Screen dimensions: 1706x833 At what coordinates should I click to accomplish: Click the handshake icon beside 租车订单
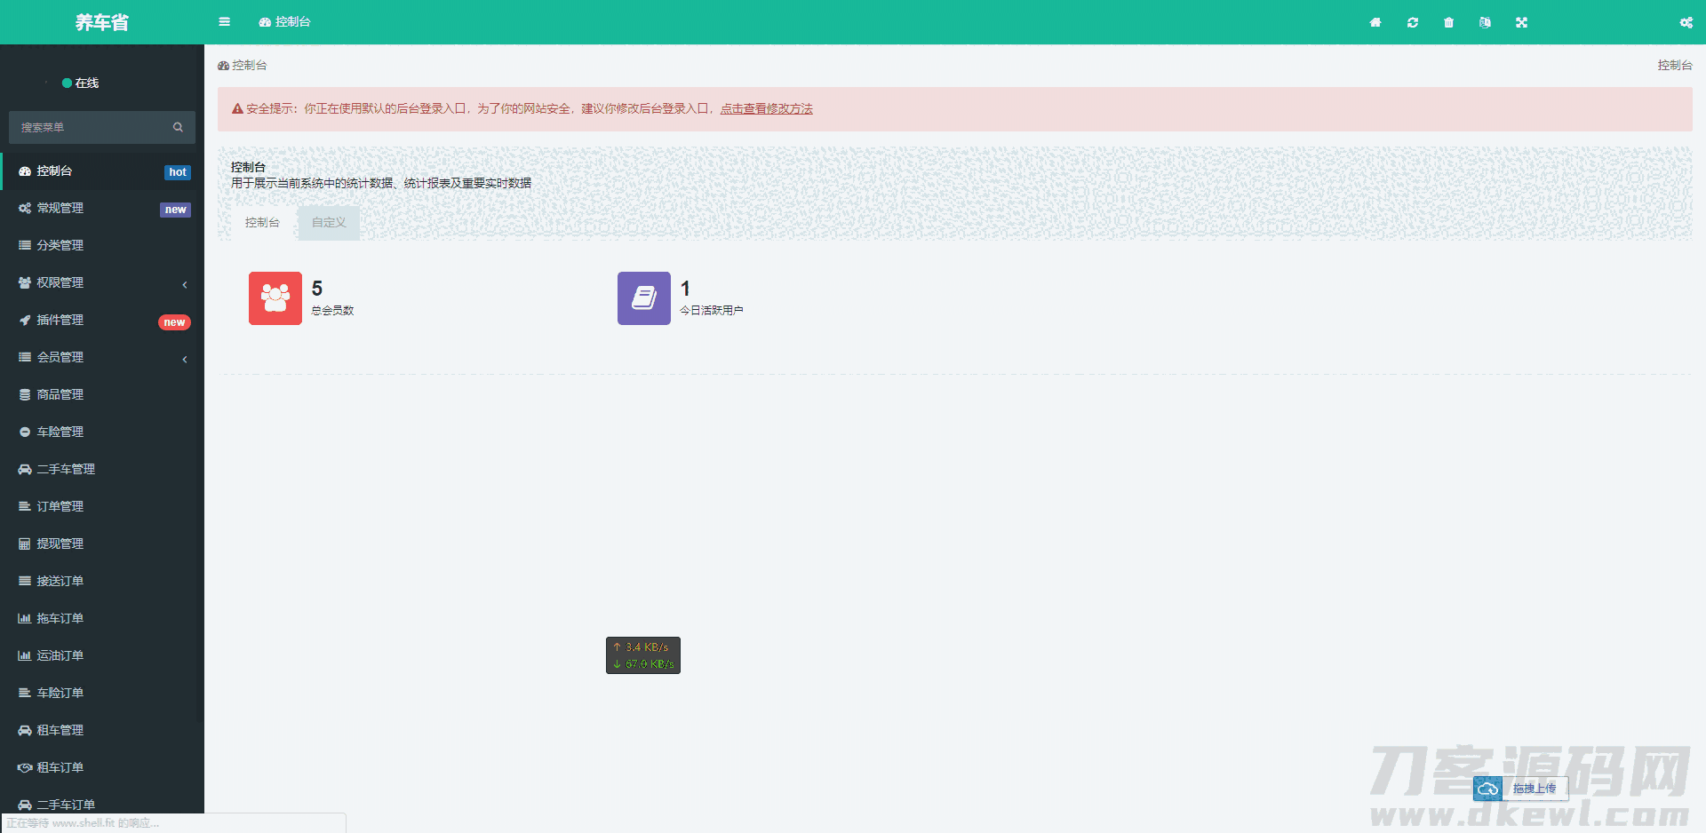click(x=25, y=768)
